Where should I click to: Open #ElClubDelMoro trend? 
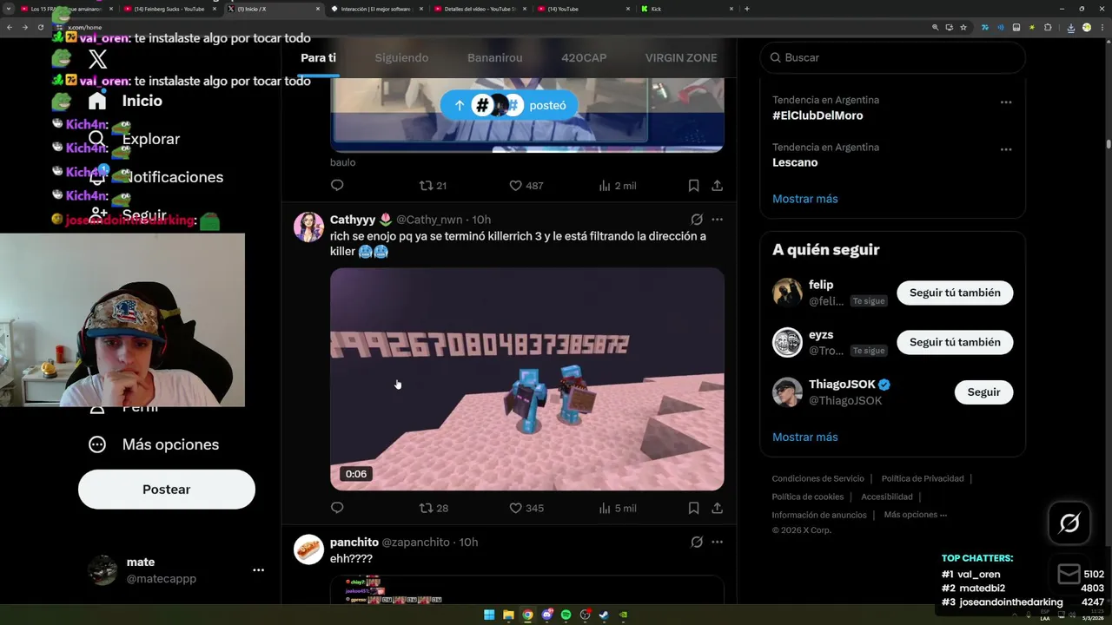[817, 115]
